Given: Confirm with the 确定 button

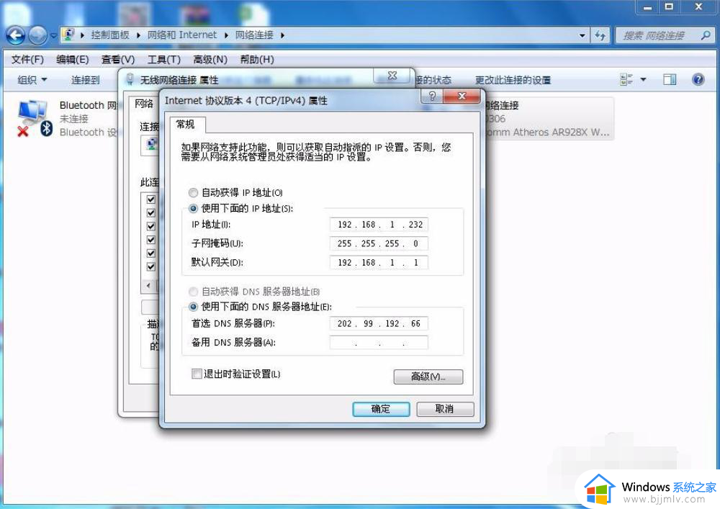Looking at the screenshot, I should tap(381, 409).
